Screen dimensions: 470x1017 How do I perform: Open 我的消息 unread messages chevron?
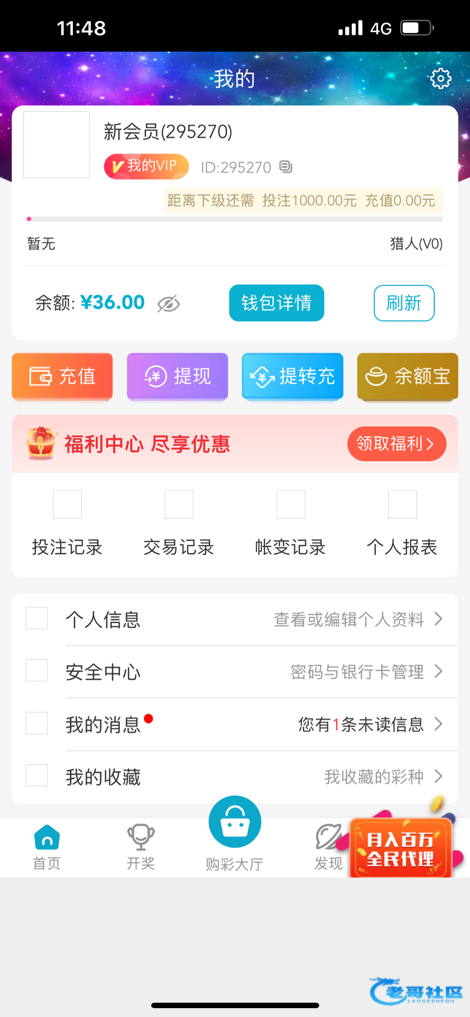[x=439, y=724]
